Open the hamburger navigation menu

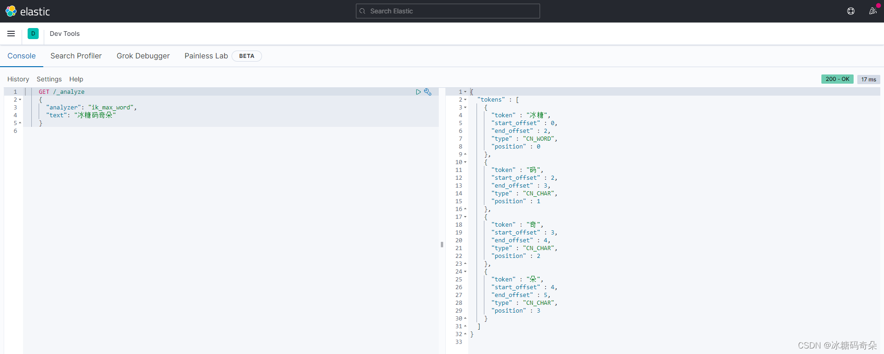point(11,34)
